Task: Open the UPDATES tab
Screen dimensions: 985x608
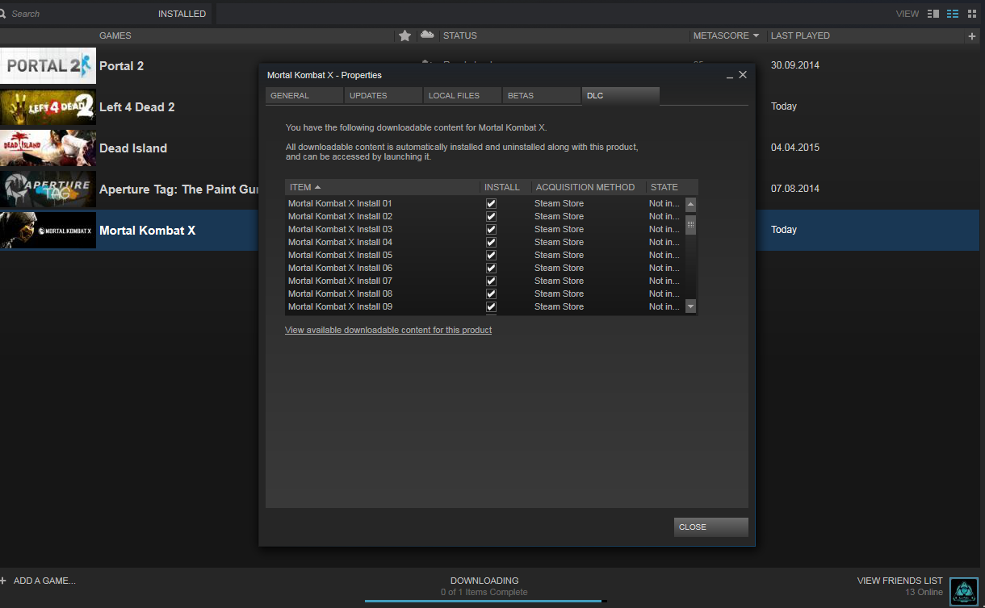Action: click(x=384, y=95)
